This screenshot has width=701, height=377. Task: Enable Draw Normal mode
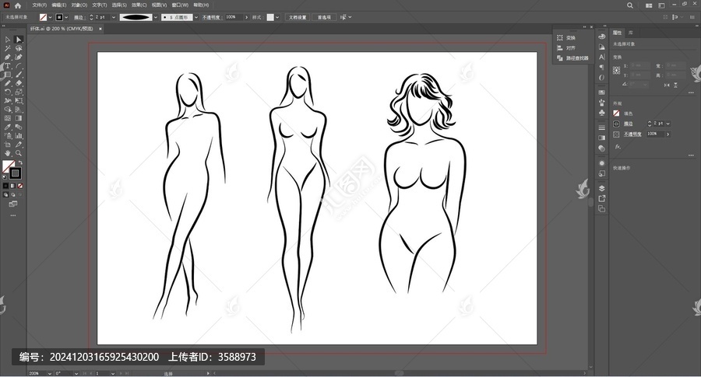point(5,194)
